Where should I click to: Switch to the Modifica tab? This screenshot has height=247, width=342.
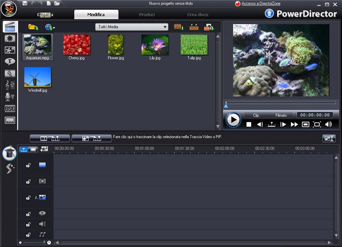(x=96, y=14)
